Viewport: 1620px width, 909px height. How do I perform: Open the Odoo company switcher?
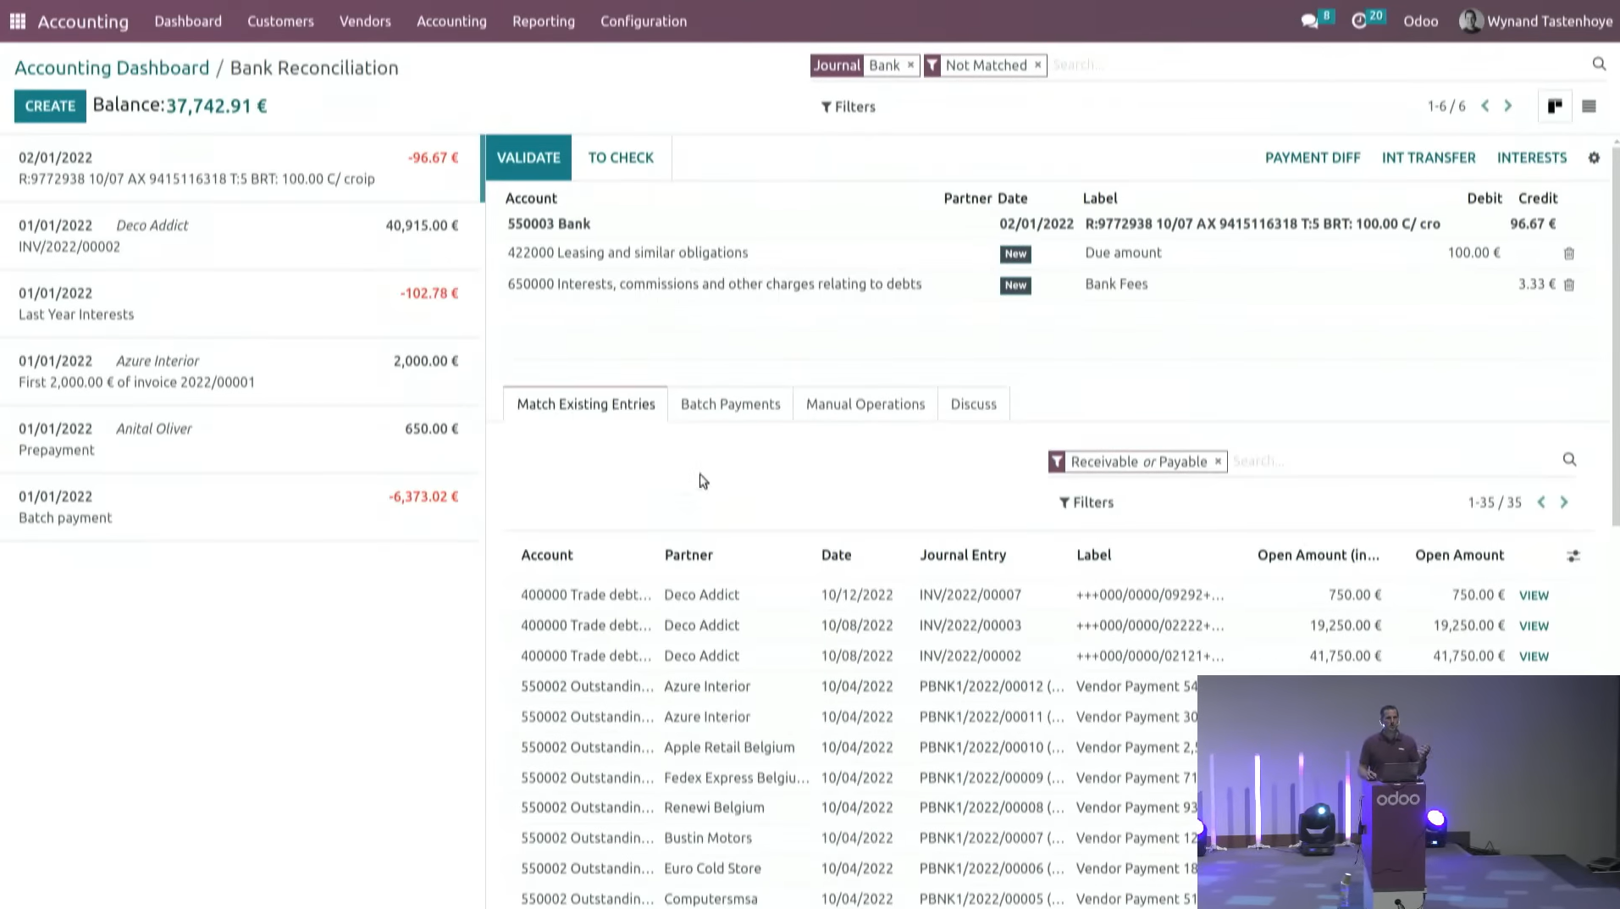1420,21
